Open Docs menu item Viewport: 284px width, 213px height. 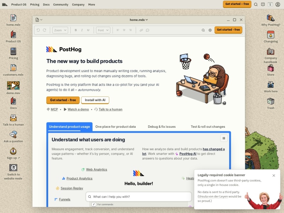[46, 5]
